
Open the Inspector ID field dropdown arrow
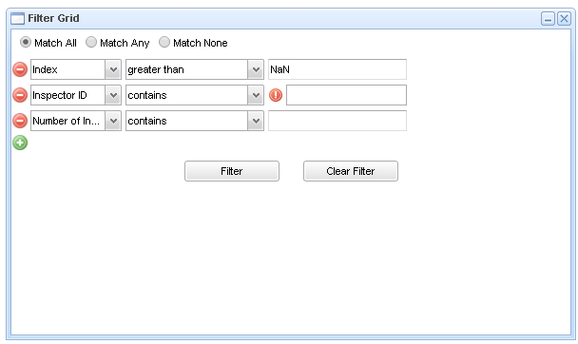(x=113, y=95)
